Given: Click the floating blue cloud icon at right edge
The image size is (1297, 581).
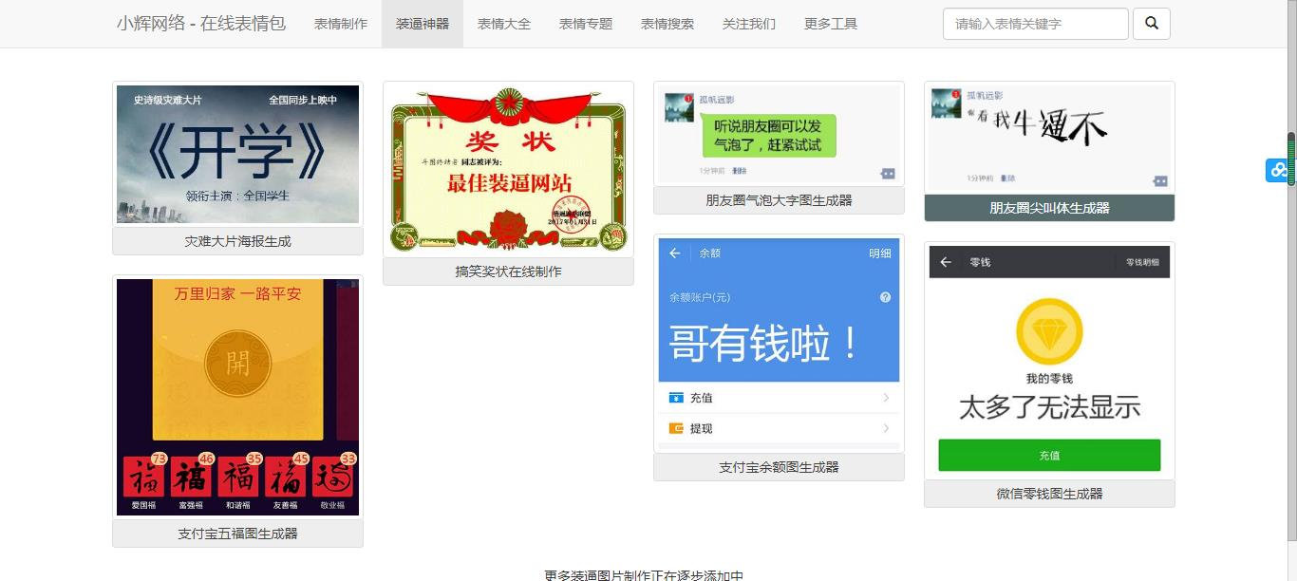Looking at the screenshot, I should 1278,170.
